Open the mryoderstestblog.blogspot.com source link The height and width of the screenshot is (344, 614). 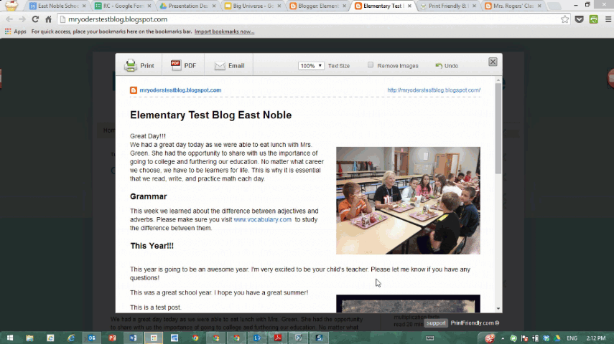coord(180,90)
